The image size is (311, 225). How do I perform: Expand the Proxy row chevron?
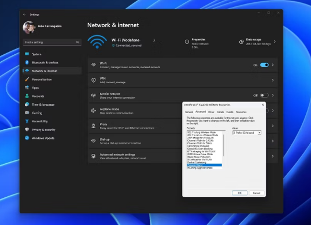click(273, 126)
